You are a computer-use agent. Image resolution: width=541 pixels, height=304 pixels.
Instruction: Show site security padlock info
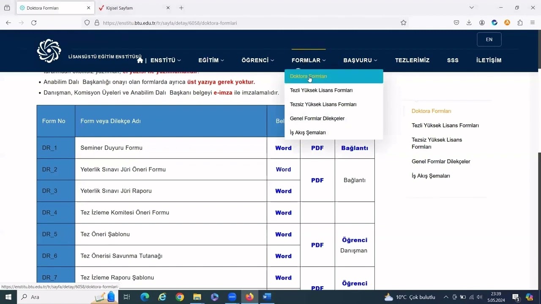[x=96, y=23]
